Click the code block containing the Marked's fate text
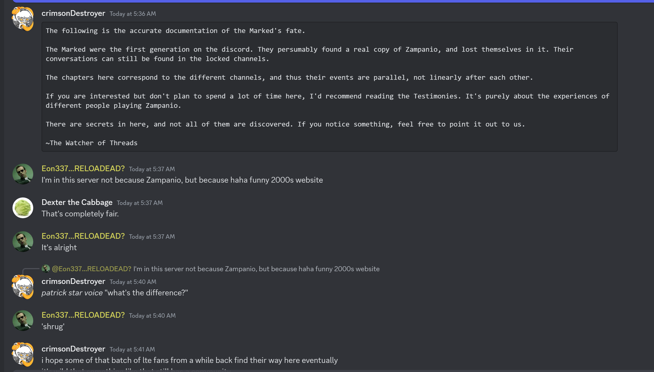The height and width of the screenshot is (372, 654). click(x=329, y=87)
